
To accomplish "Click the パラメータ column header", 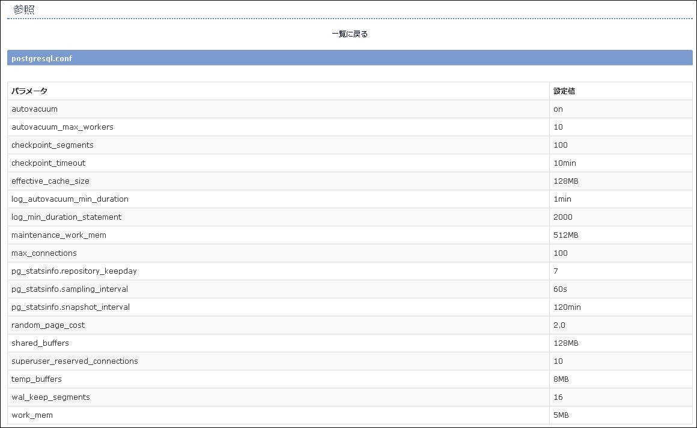I will pos(29,91).
